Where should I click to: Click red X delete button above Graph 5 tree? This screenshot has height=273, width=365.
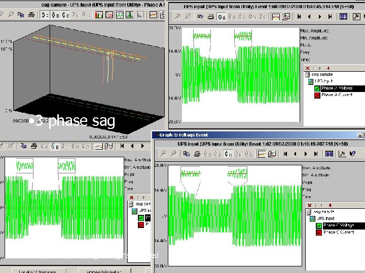309,205
